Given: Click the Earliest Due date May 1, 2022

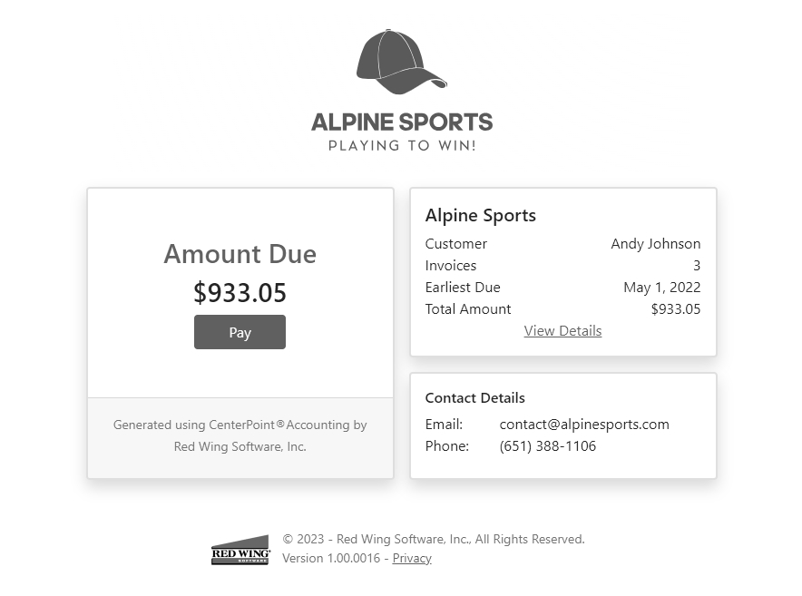Looking at the screenshot, I should coord(662,288).
